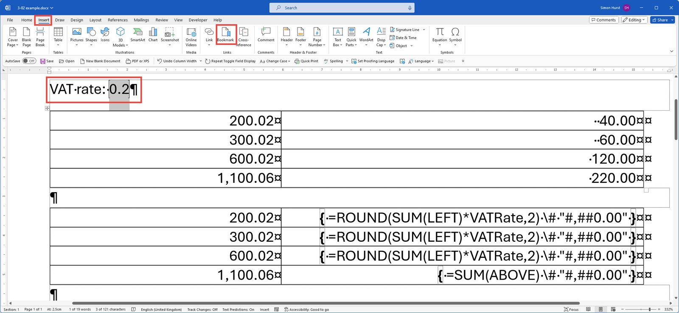Open the SmartArt graphic tool
This screenshot has width=679, height=313.
[x=137, y=34]
